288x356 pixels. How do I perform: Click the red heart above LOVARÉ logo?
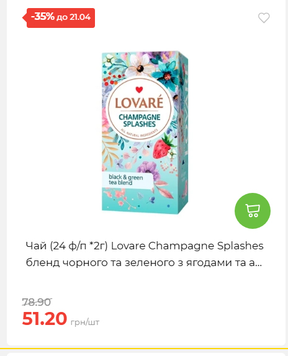pos(139,90)
